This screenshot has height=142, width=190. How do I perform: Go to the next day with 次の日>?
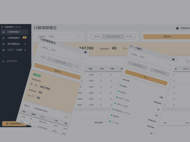(x=130, y=37)
